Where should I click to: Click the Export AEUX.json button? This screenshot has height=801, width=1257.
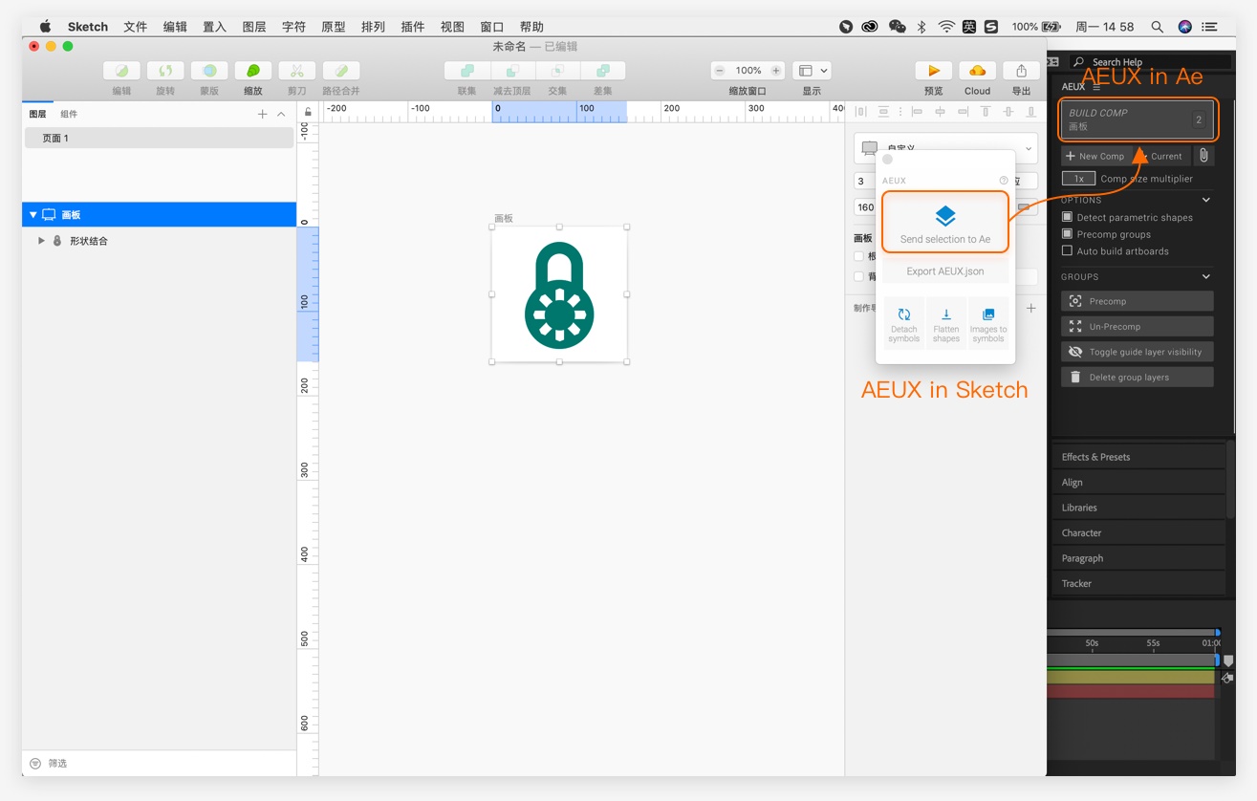pos(944,271)
